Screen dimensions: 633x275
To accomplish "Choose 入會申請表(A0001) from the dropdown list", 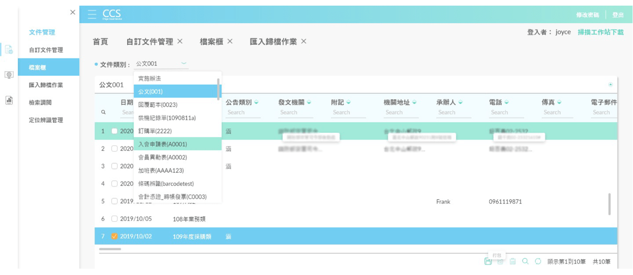I will point(162,144).
